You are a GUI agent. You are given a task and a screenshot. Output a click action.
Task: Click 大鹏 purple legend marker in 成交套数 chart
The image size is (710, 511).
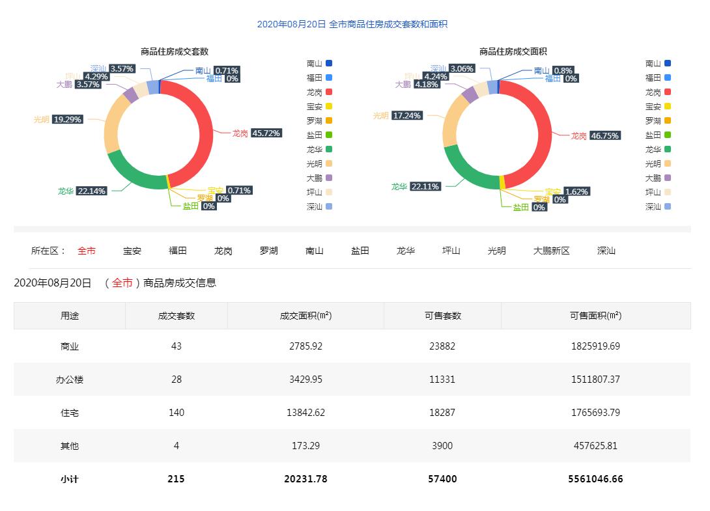click(x=329, y=178)
